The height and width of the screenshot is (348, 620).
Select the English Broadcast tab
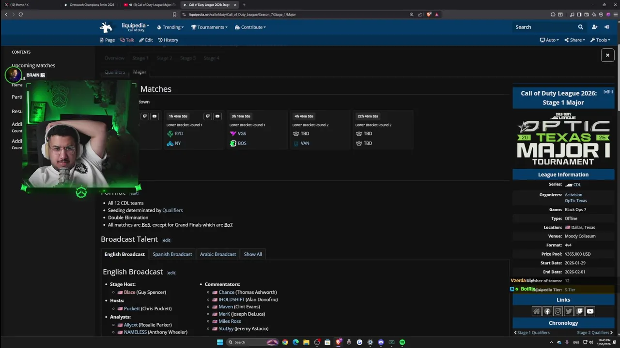point(124,254)
